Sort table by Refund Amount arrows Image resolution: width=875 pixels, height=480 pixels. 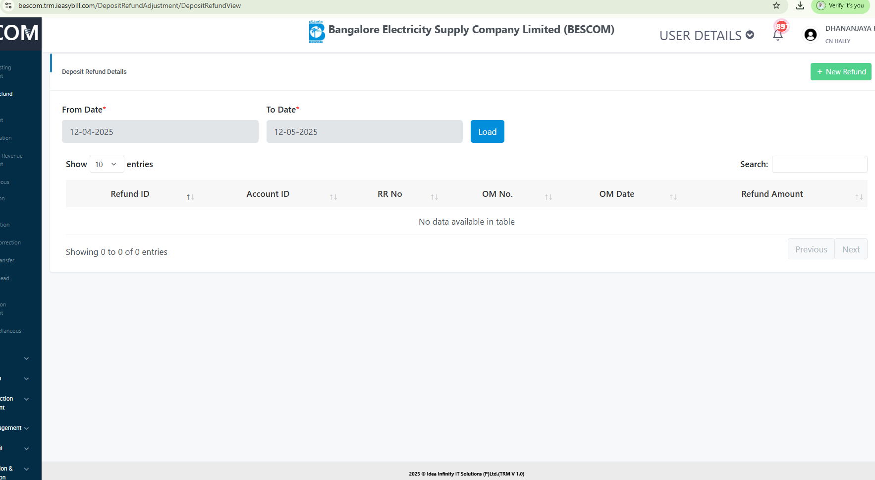859,197
